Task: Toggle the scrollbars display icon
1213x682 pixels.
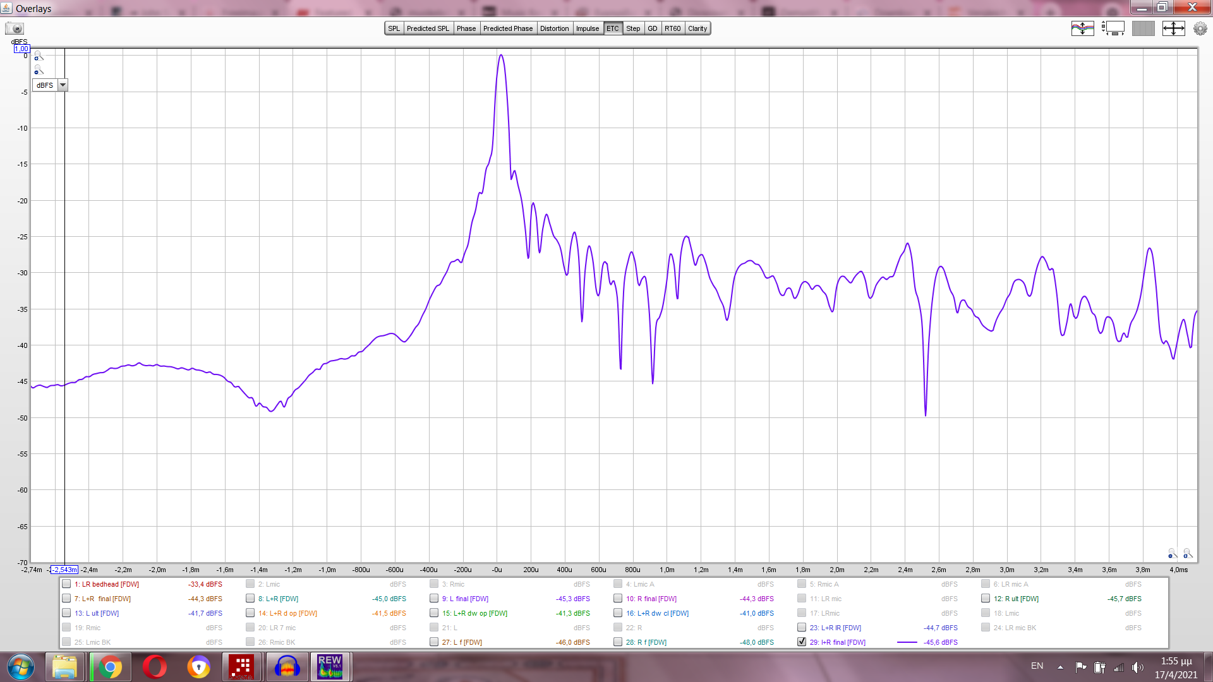Action: (x=1113, y=28)
